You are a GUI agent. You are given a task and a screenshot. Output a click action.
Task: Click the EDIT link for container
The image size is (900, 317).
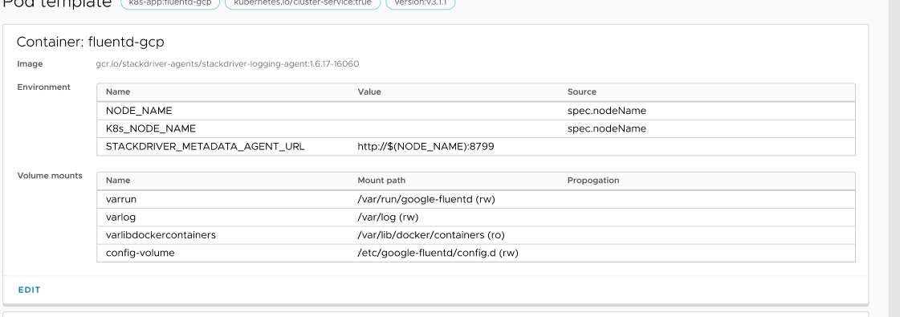pos(29,290)
